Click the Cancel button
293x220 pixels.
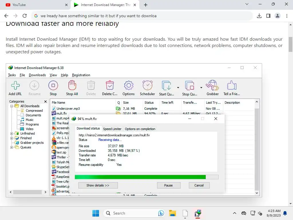(199, 185)
